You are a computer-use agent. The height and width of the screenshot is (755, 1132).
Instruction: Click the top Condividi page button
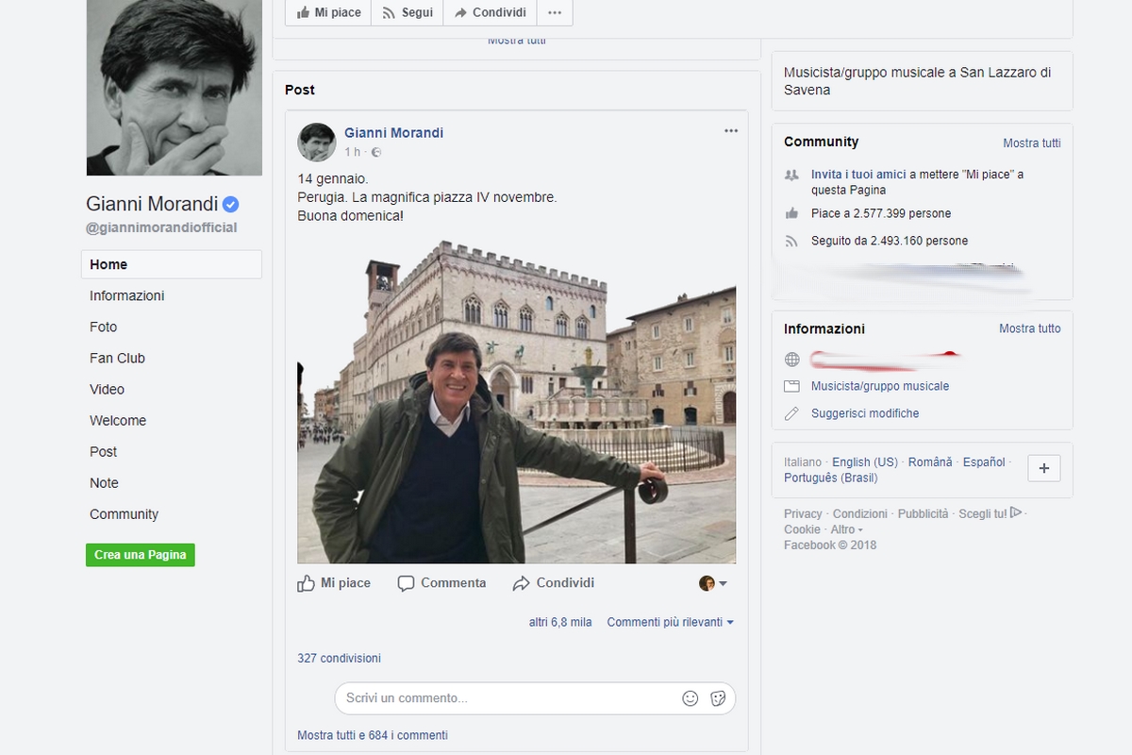tap(490, 12)
